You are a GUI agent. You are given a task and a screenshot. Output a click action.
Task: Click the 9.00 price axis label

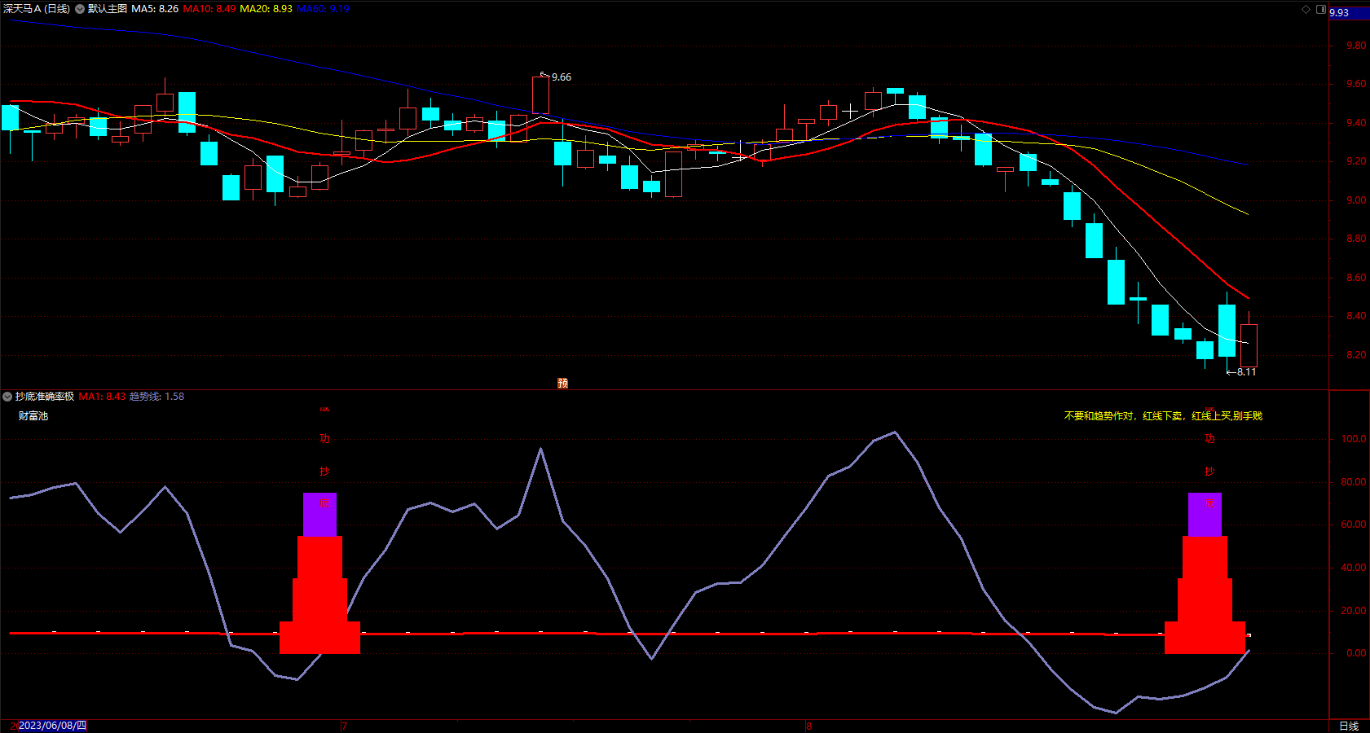click(x=1356, y=200)
